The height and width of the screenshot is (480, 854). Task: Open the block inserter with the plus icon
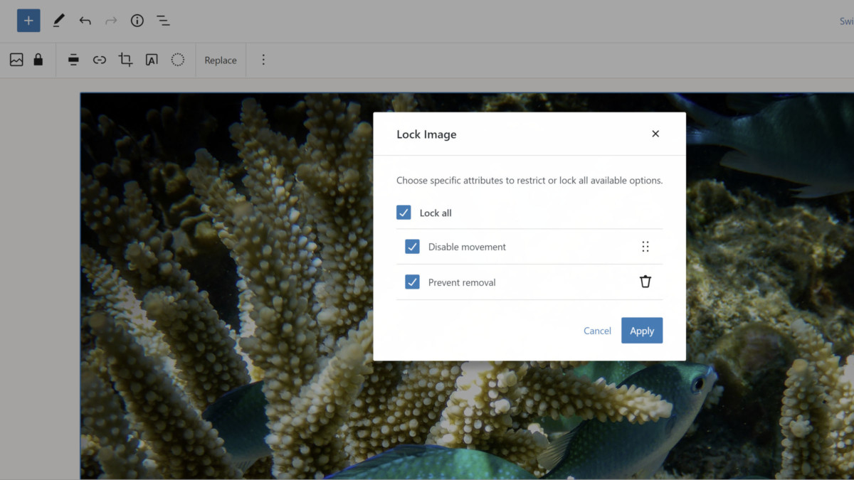click(x=28, y=21)
